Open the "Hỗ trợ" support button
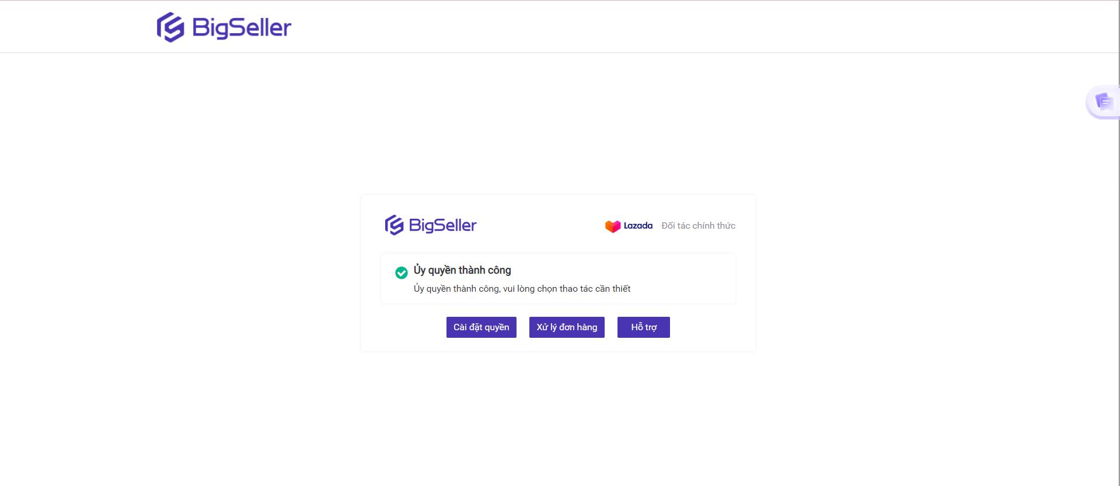This screenshot has width=1120, height=486. pyautogui.click(x=644, y=327)
